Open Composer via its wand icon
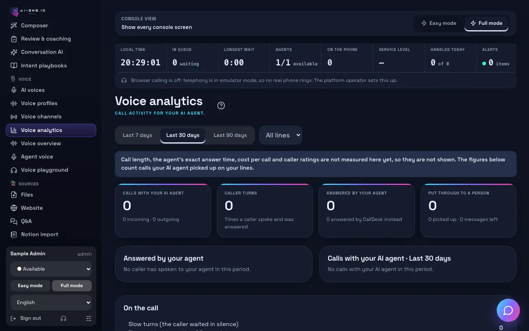This screenshot has height=331, width=529. (x=14, y=26)
